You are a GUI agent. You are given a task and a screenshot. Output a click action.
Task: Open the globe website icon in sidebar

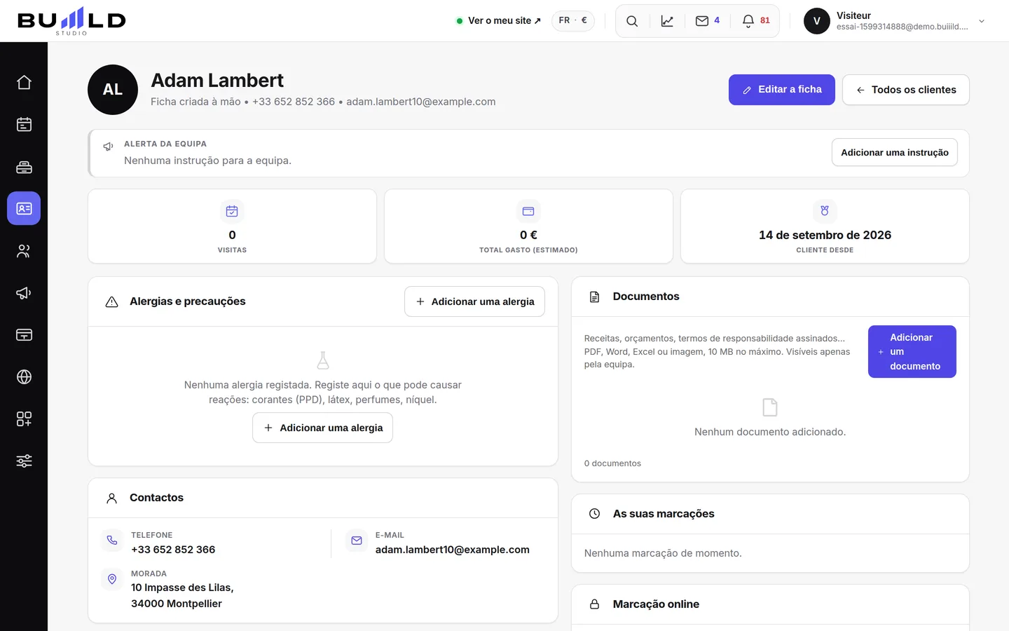point(24,377)
